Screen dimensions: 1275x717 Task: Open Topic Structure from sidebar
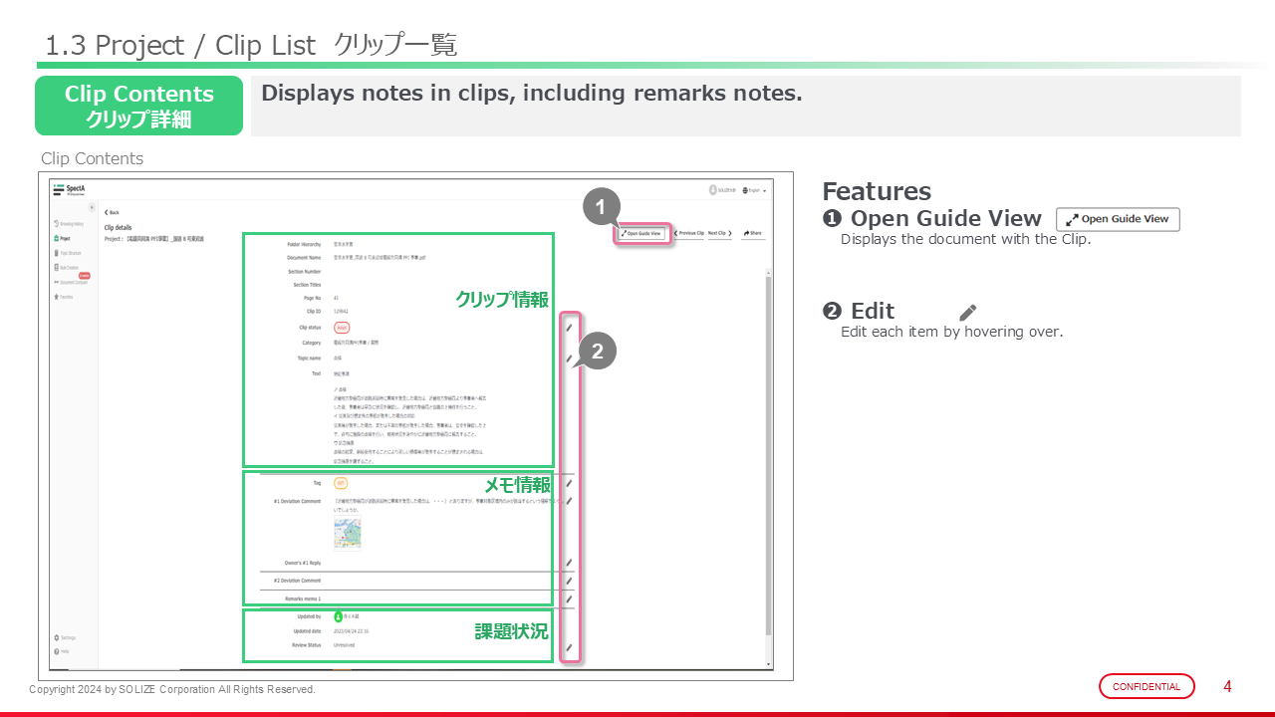[70, 253]
